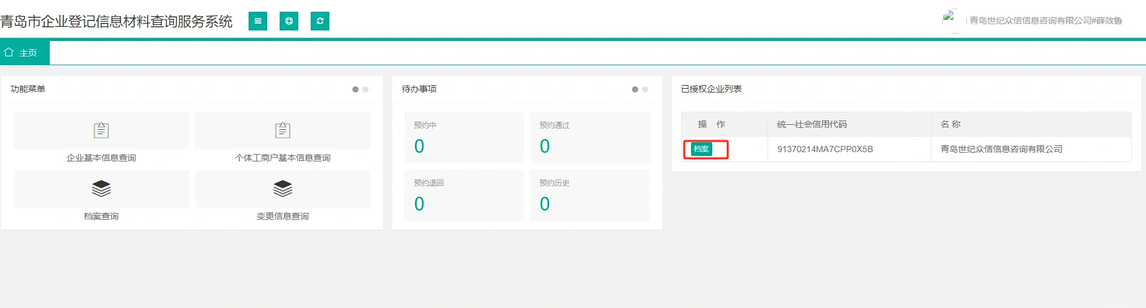Open the 主页 home tab
Screen dimensions: 1146x308
click(x=25, y=53)
